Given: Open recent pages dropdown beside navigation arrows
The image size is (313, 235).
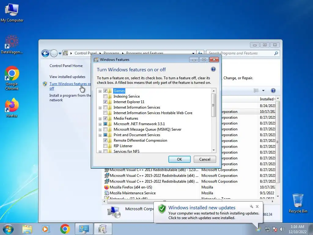Looking at the screenshot, I should click(60, 53).
